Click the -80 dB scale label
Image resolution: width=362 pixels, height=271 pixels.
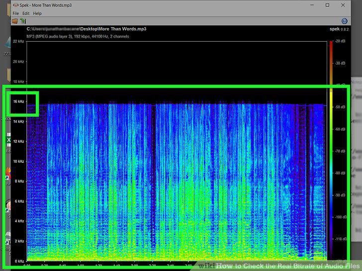(340, 173)
